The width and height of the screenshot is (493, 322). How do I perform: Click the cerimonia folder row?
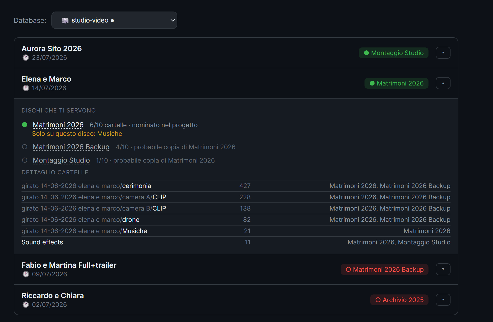coord(236,186)
